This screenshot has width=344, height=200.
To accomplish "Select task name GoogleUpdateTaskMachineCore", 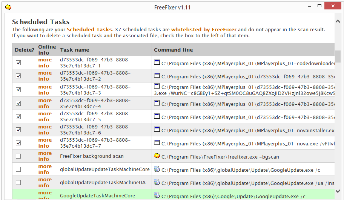I will point(97,195).
